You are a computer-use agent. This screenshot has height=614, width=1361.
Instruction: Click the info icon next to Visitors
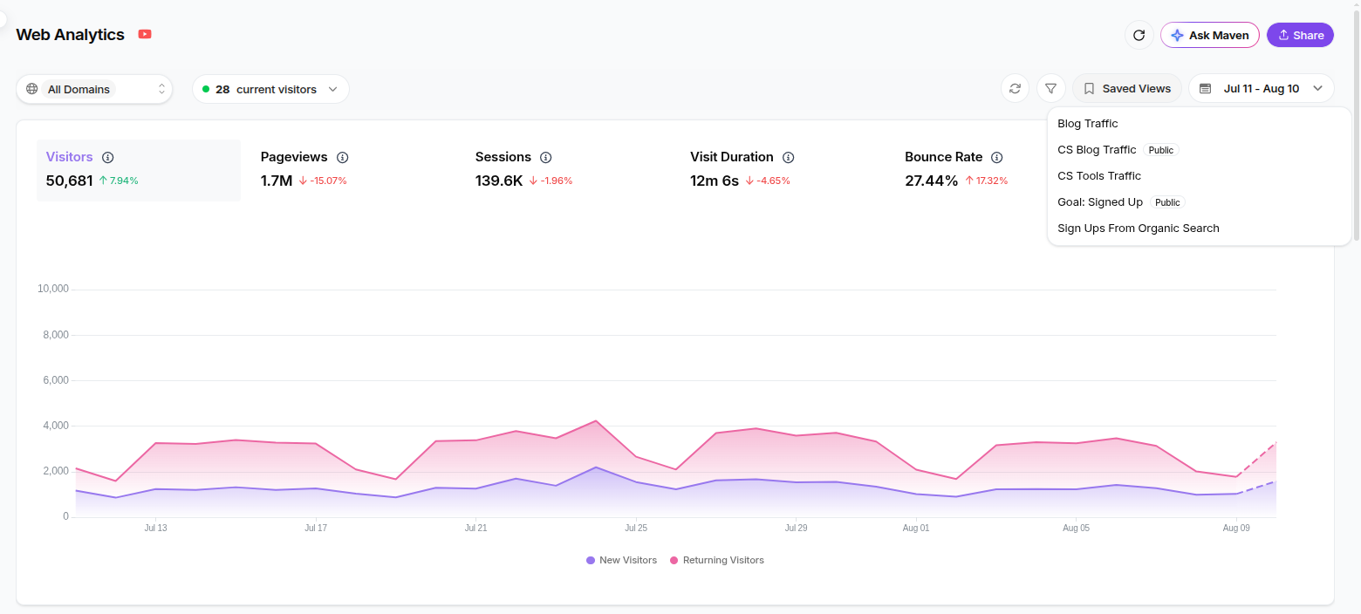108,157
